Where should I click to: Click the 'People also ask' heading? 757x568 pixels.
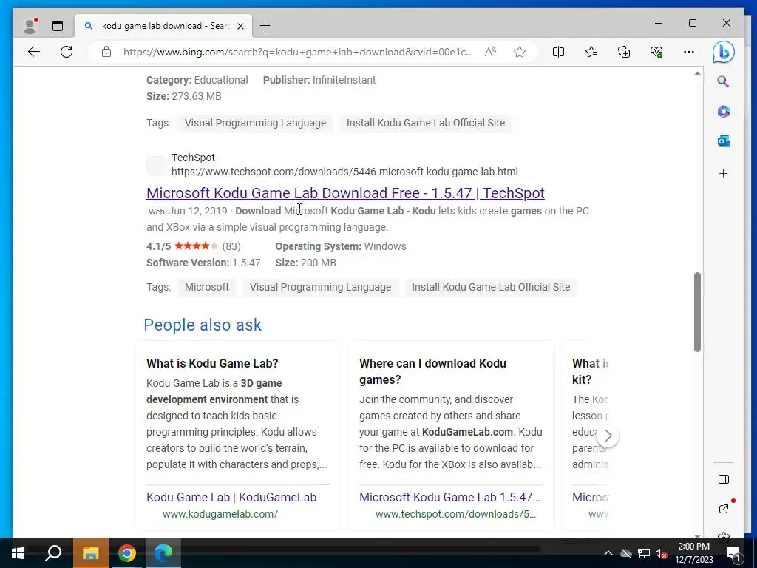[x=203, y=325]
